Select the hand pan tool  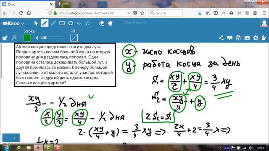click(x=110, y=23)
